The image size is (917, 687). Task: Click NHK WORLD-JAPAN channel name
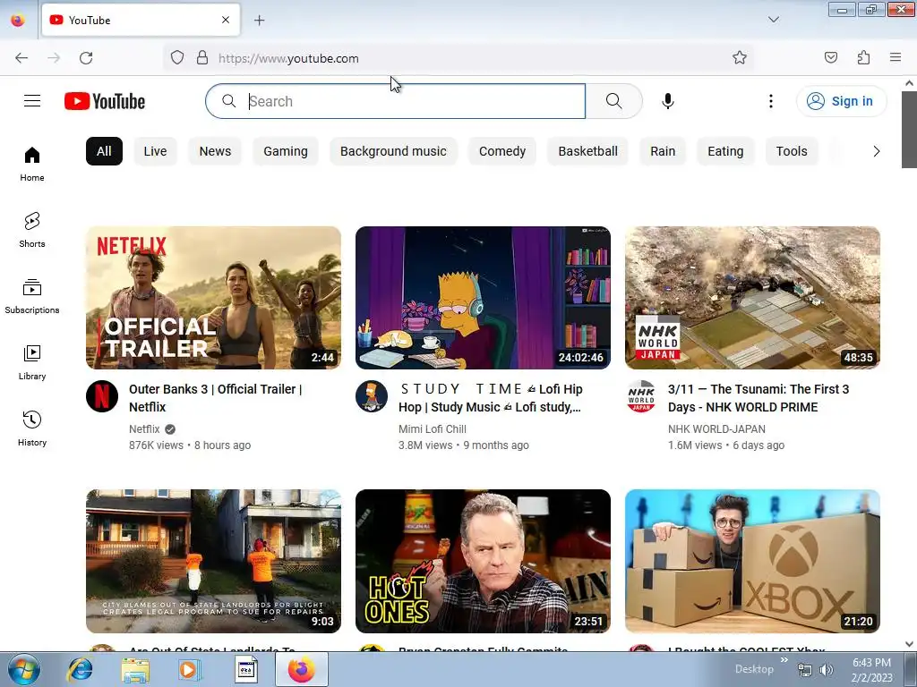pos(716,428)
